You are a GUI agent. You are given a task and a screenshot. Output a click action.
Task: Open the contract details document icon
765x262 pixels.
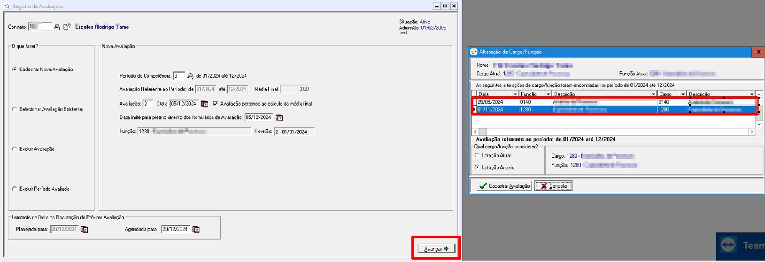(67, 27)
